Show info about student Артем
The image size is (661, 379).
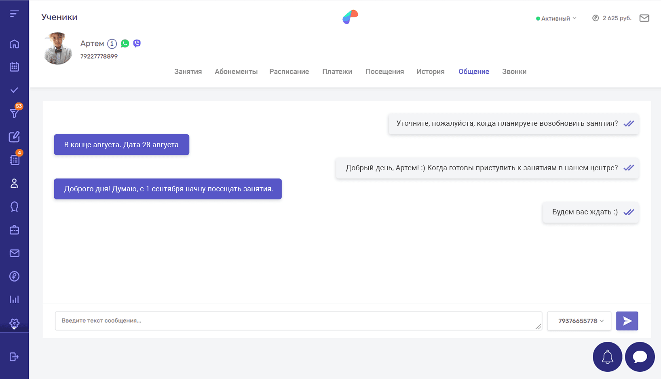click(112, 44)
